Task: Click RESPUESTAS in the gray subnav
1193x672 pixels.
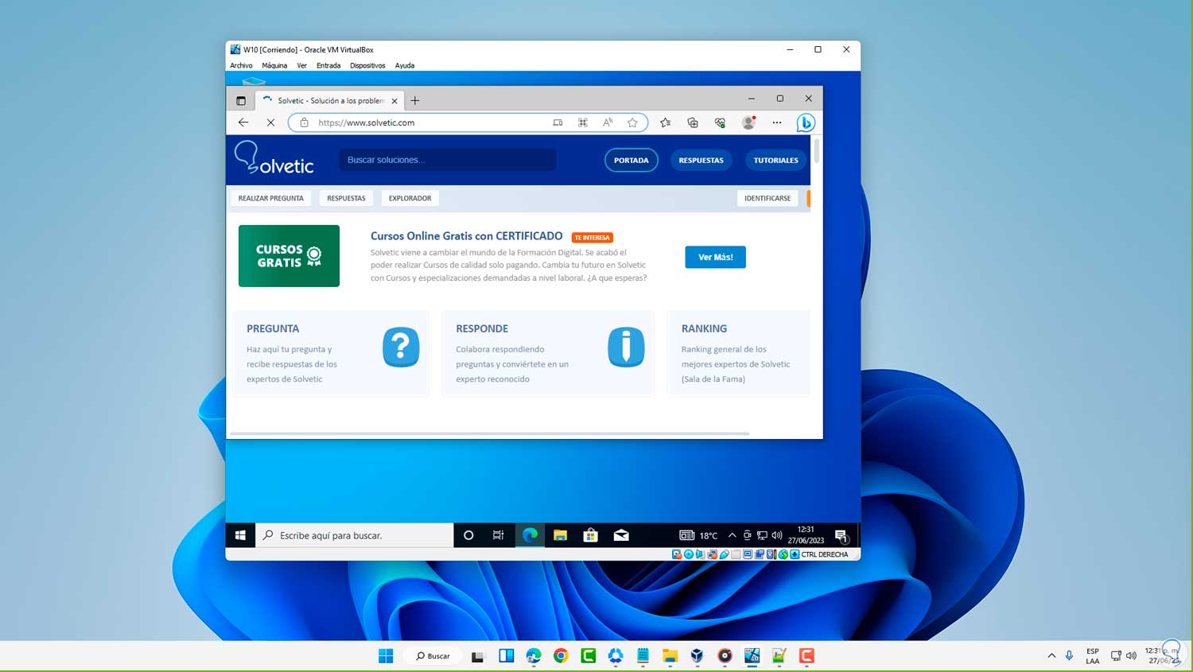Action: click(347, 198)
